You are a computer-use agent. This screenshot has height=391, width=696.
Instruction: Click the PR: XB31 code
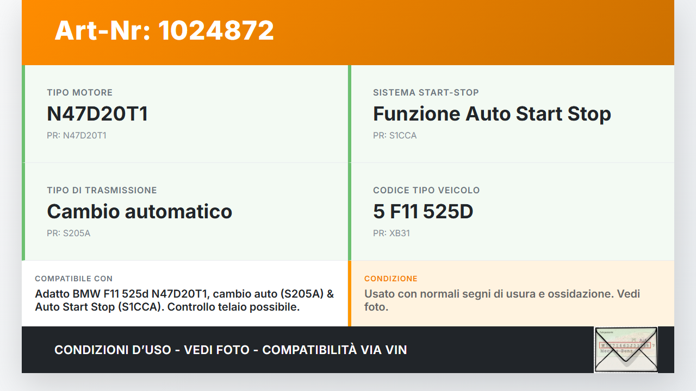[391, 234]
